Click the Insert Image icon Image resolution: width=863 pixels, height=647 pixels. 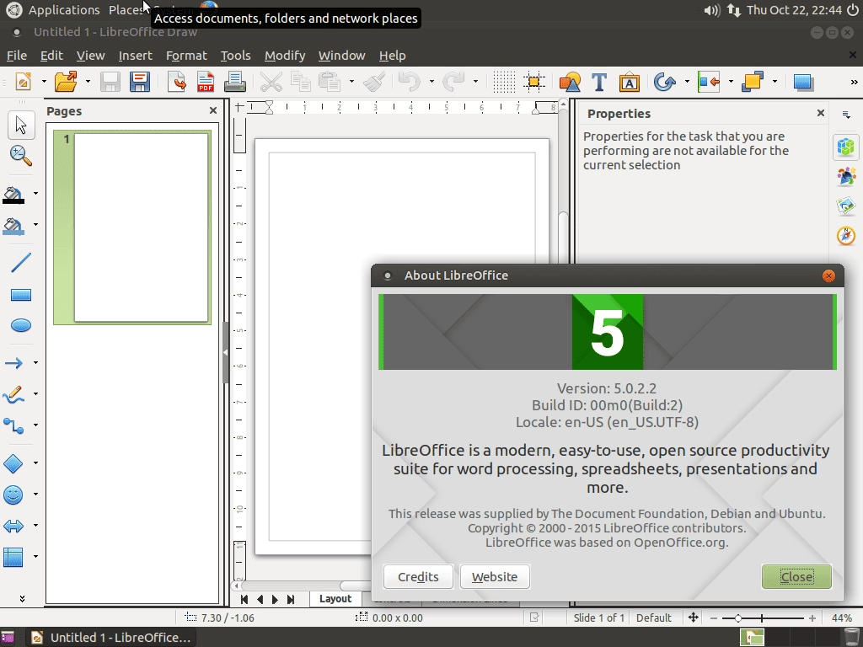pyautogui.click(x=570, y=82)
